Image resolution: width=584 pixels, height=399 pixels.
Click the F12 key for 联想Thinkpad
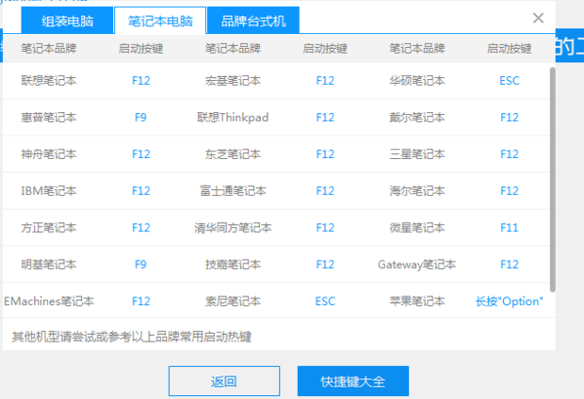(325, 118)
